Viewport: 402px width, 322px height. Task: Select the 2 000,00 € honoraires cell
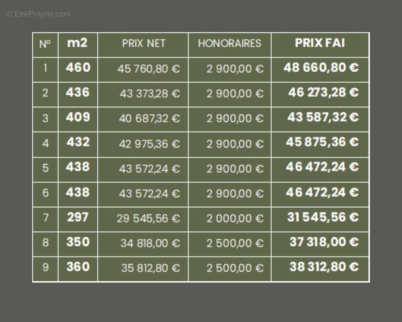click(235, 219)
